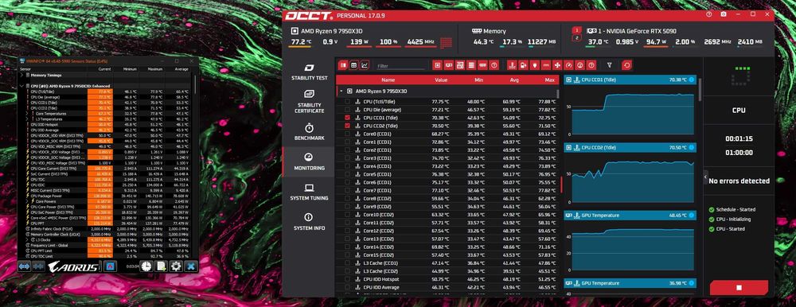Collapse the CPU [#0] AMD Ryzen group in HWiNFO
The image size is (796, 307).
coord(21,86)
